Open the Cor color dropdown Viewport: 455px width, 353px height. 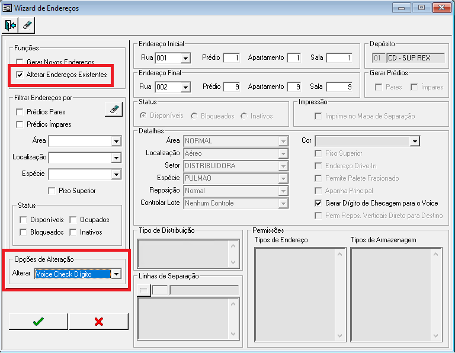pos(415,141)
